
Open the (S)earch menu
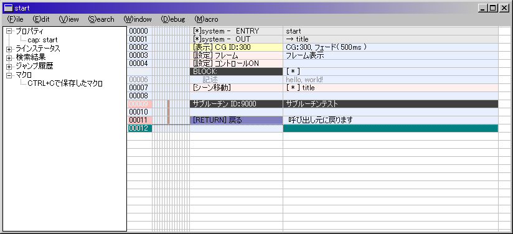[101, 19]
